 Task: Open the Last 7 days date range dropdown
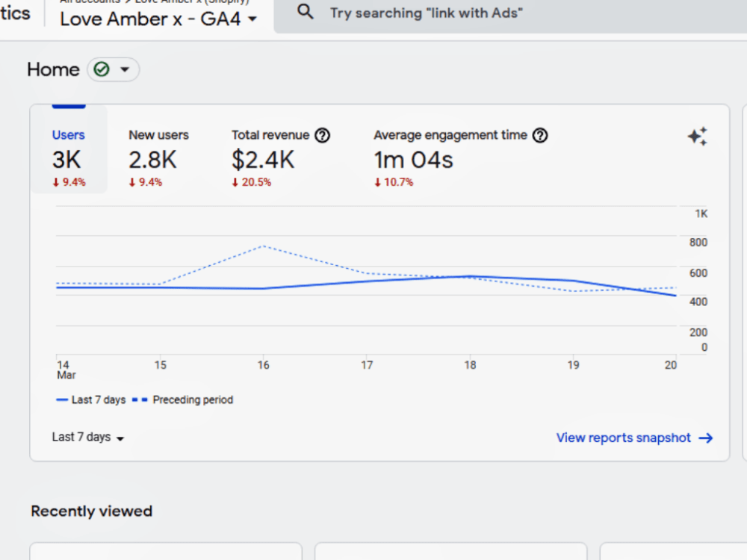[88, 437]
